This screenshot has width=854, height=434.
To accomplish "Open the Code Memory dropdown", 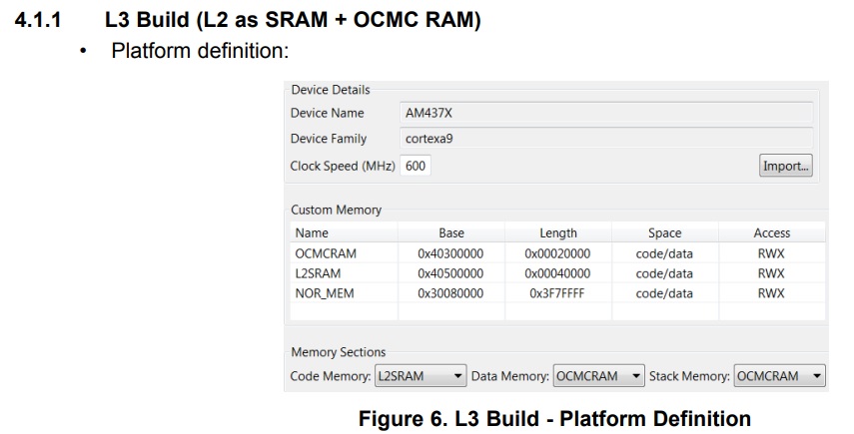I will 420,376.
